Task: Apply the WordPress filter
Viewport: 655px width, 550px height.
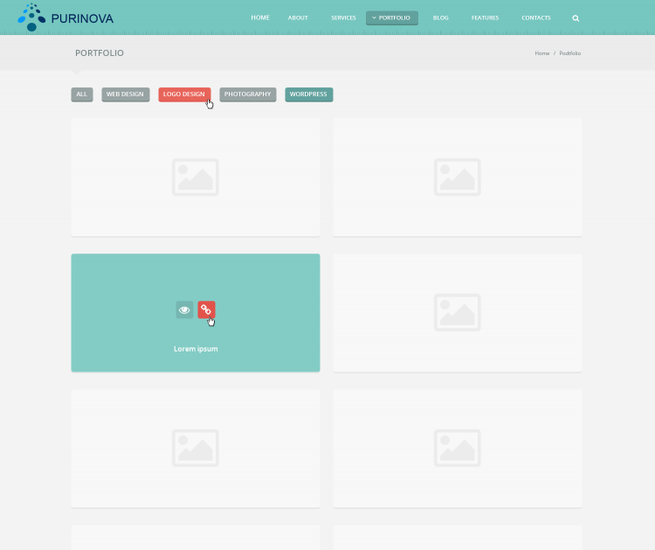Action: coord(308,94)
